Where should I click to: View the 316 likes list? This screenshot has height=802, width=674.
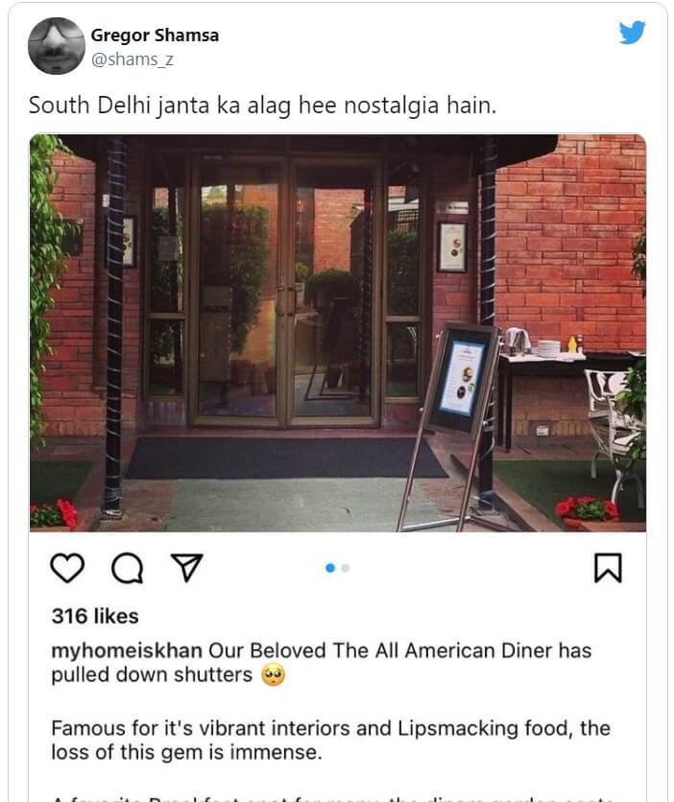[x=95, y=616]
